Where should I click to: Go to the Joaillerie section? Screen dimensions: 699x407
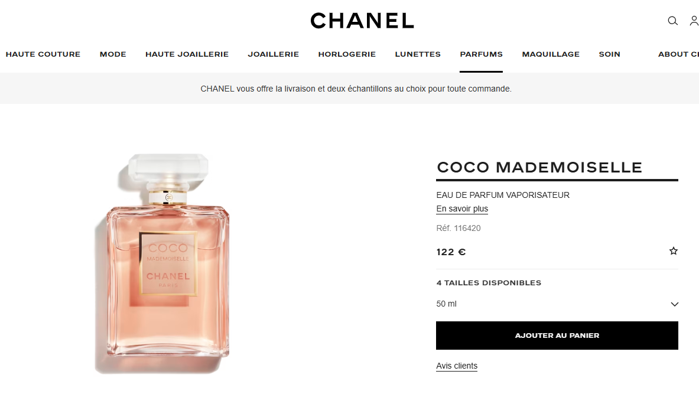(273, 54)
